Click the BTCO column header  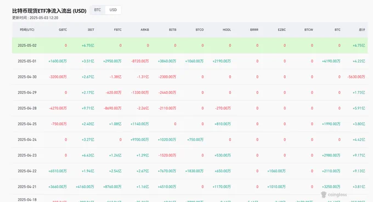point(200,30)
